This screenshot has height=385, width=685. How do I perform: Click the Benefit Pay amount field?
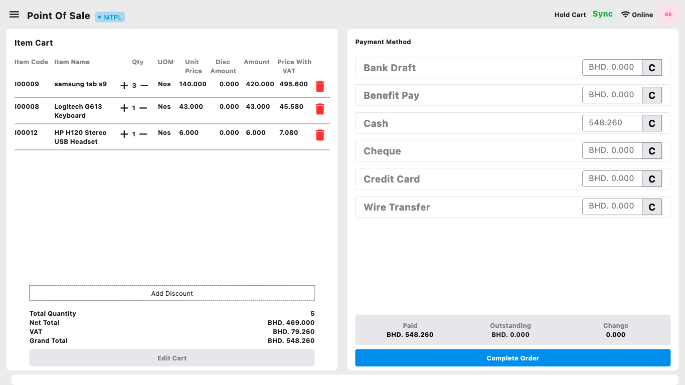coord(612,95)
